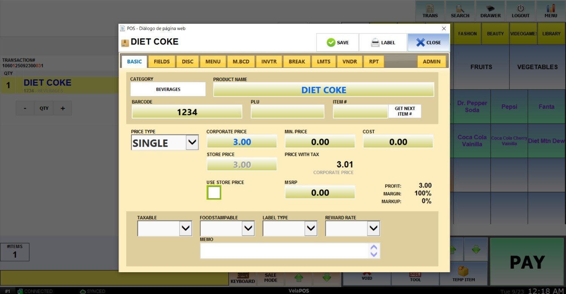Viewport: 566px width, 294px height.
Task: Click the SAVE button
Action: point(337,43)
